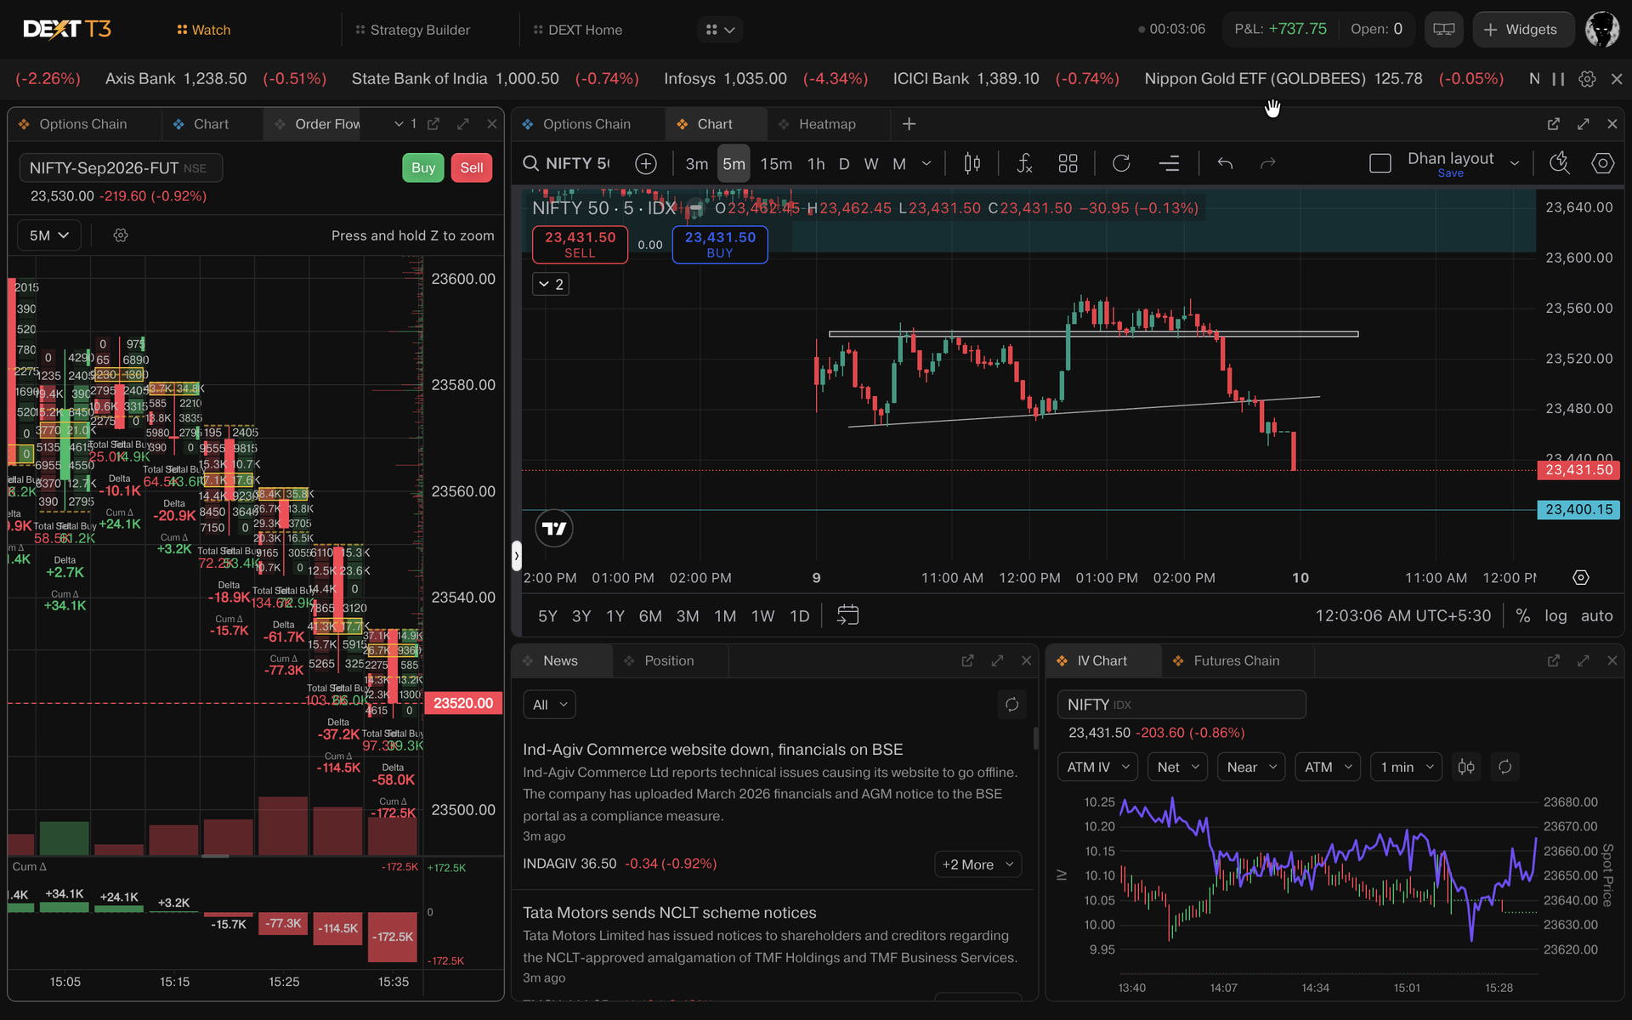Open indicator templates grid icon
The width and height of the screenshot is (1632, 1020).
point(1068,163)
